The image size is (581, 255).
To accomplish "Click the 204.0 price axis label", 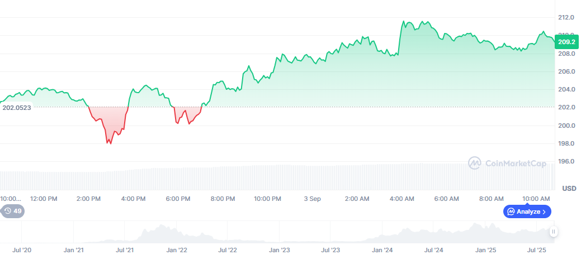I will (x=566, y=90).
